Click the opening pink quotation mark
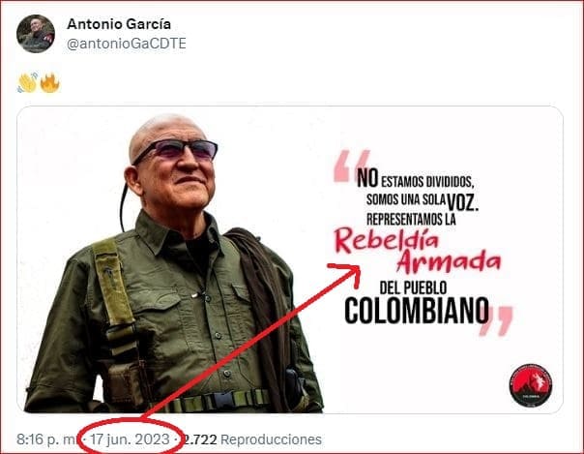 point(352,166)
